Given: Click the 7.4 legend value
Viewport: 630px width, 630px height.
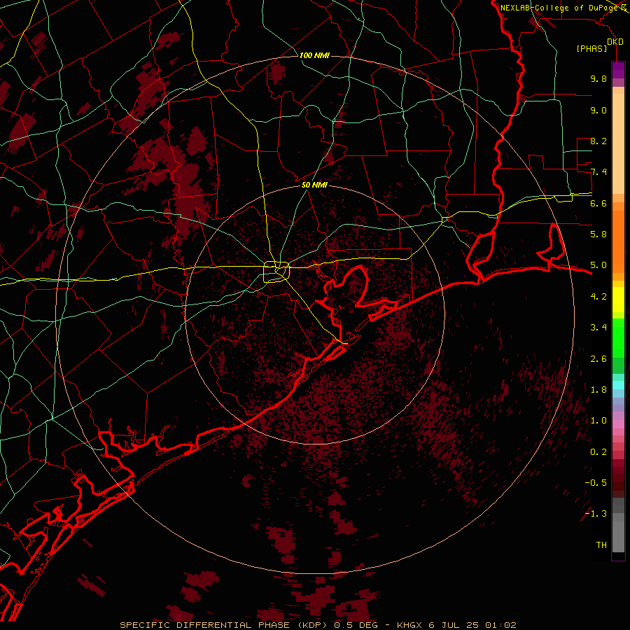Looking at the screenshot, I should (x=598, y=172).
